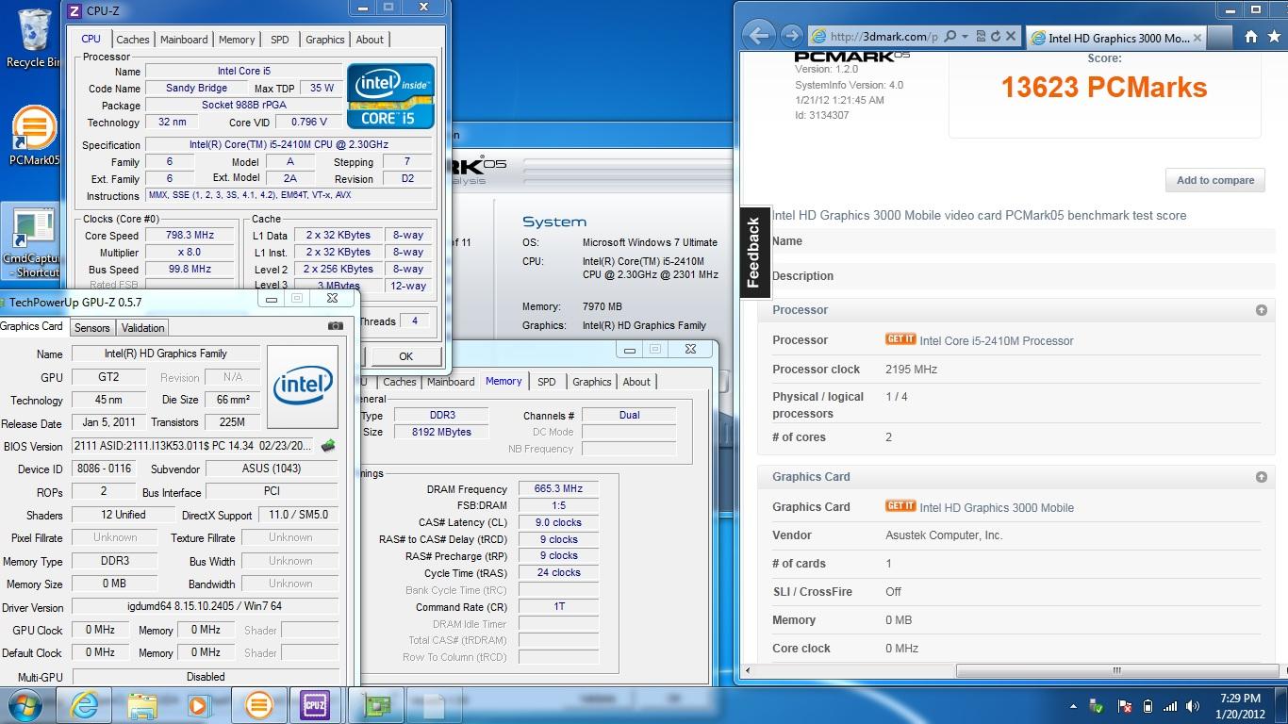Launch the PCMark05 desktop shortcut

(x=34, y=134)
